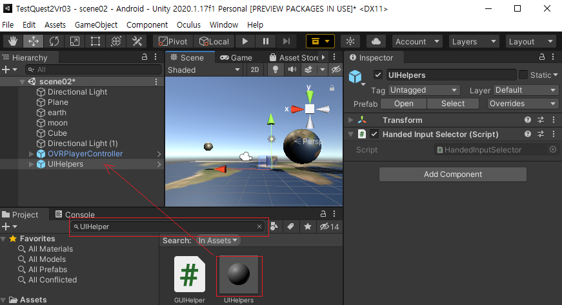Toggle scene effects icon
Image resolution: width=562 pixels, height=305 pixels.
[308, 69]
